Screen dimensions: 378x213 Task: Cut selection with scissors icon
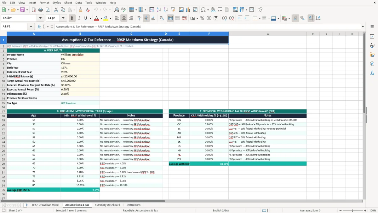tap(56, 10)
